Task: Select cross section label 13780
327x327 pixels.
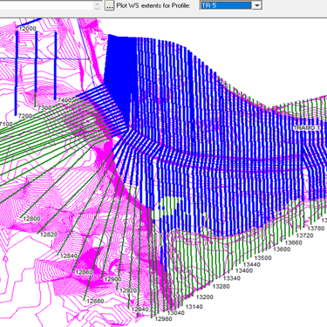Action: (316, 228)
